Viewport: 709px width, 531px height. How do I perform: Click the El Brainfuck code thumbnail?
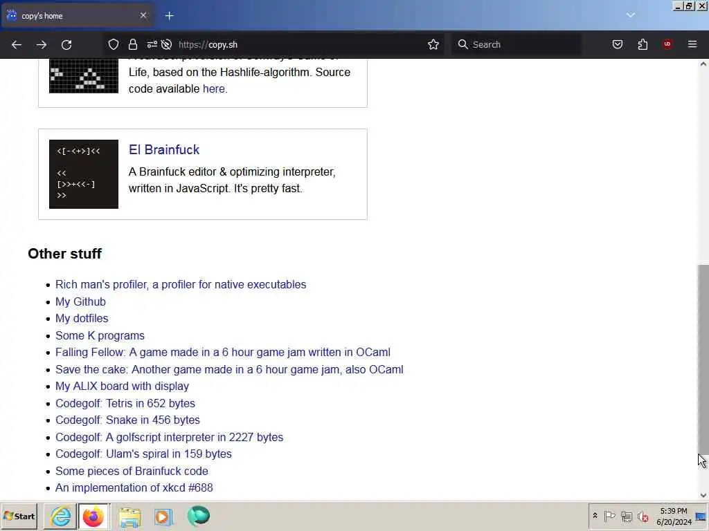pos(84,174)
